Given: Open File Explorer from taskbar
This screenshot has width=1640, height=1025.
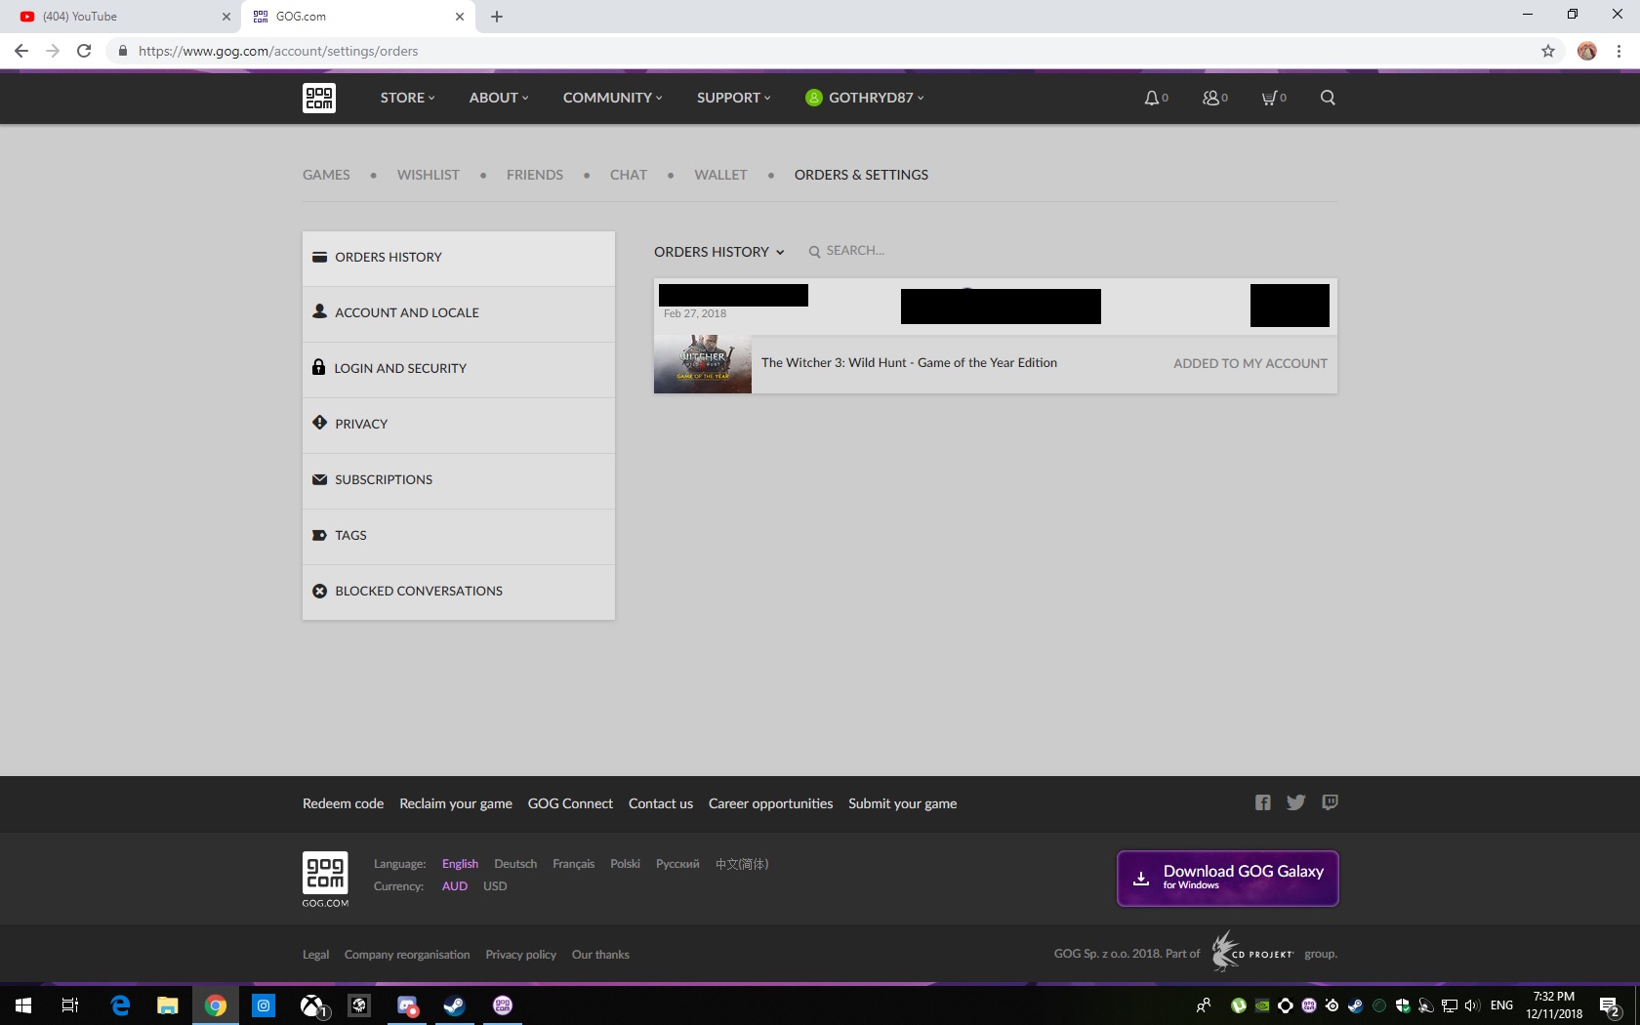Looking at the screenshot, I should coord(168,1005).
